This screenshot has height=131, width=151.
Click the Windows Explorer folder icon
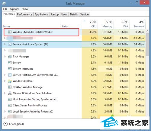coord(10,81)
